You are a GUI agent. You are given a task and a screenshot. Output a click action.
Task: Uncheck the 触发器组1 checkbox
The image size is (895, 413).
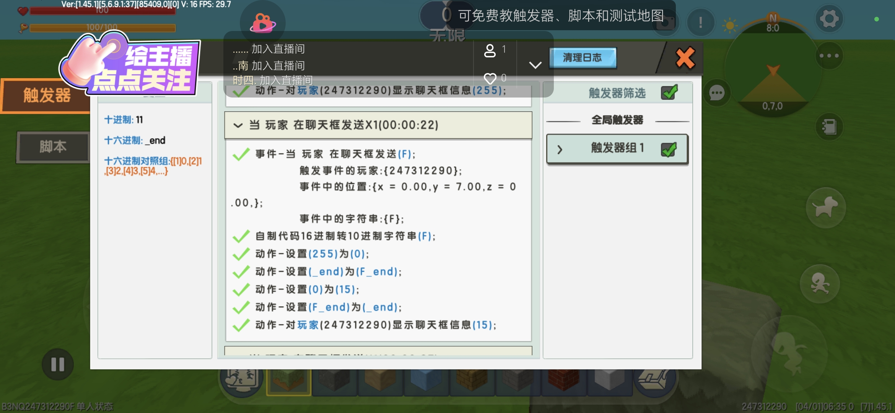669,149
